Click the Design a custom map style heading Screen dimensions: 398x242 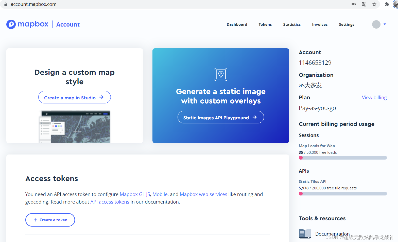[x=75, y=77]
